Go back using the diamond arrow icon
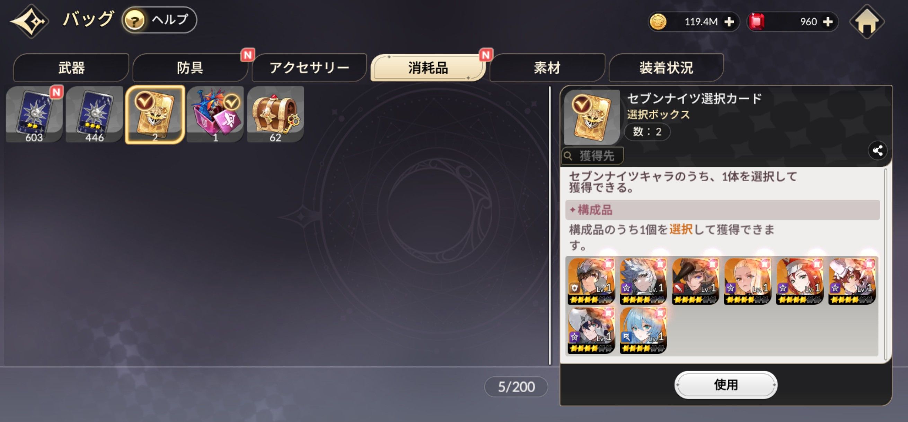This screenshot has height=422, width=908. point(29,21)
